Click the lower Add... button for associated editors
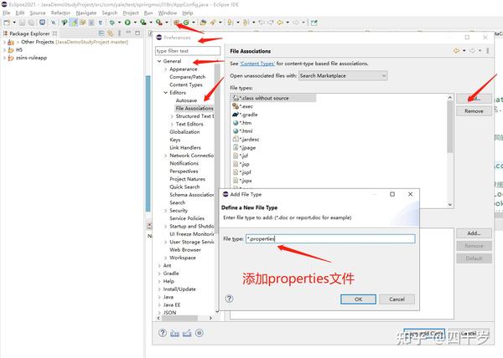This screenshot has width=503, height=358. (474, 233)
